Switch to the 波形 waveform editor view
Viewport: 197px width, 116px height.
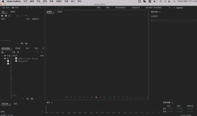point(6,8)
